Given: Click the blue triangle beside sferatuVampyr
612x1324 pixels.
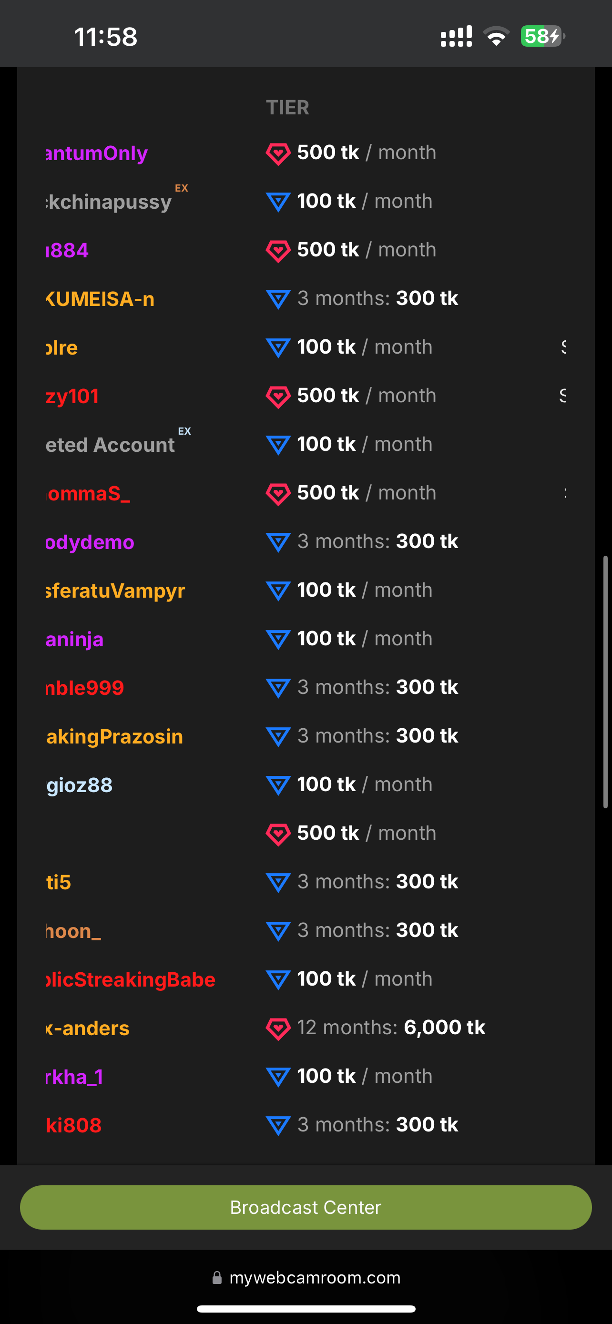Looking at the screenshot, I should pyautogui.click(x=278, y=591).
